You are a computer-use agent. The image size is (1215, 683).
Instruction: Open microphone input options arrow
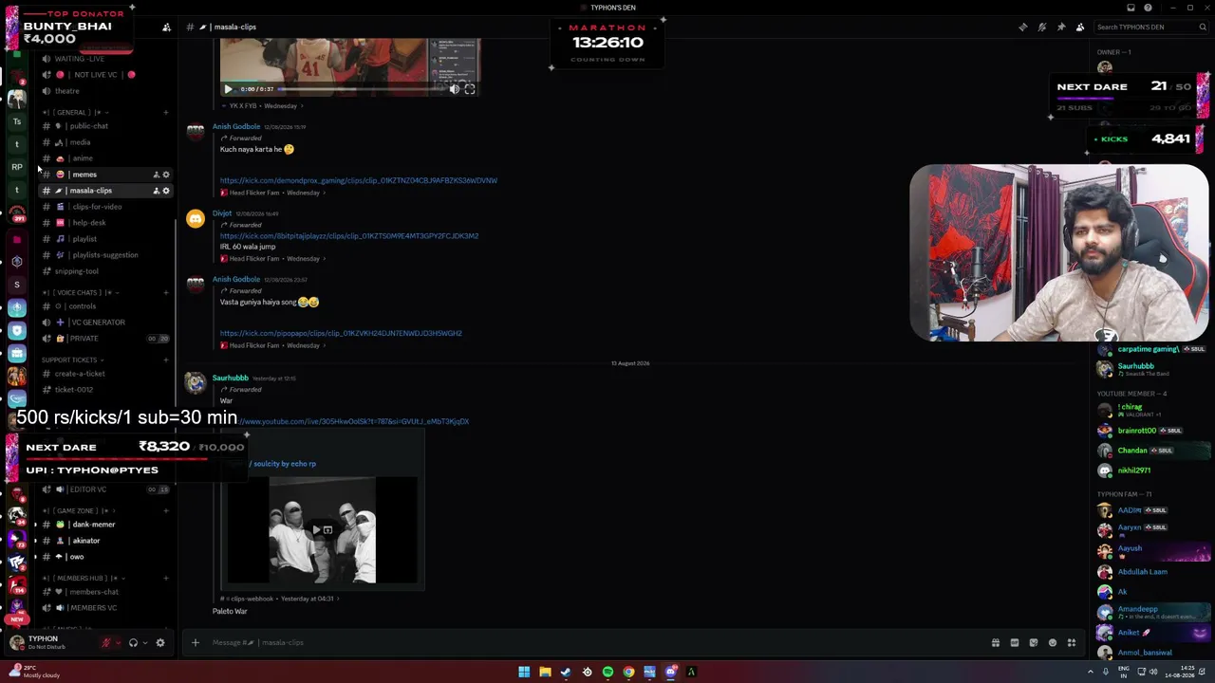[118, 642]
